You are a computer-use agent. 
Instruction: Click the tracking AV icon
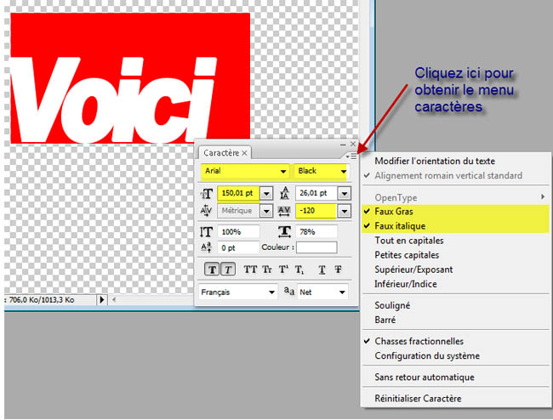[x=284, y=211]
